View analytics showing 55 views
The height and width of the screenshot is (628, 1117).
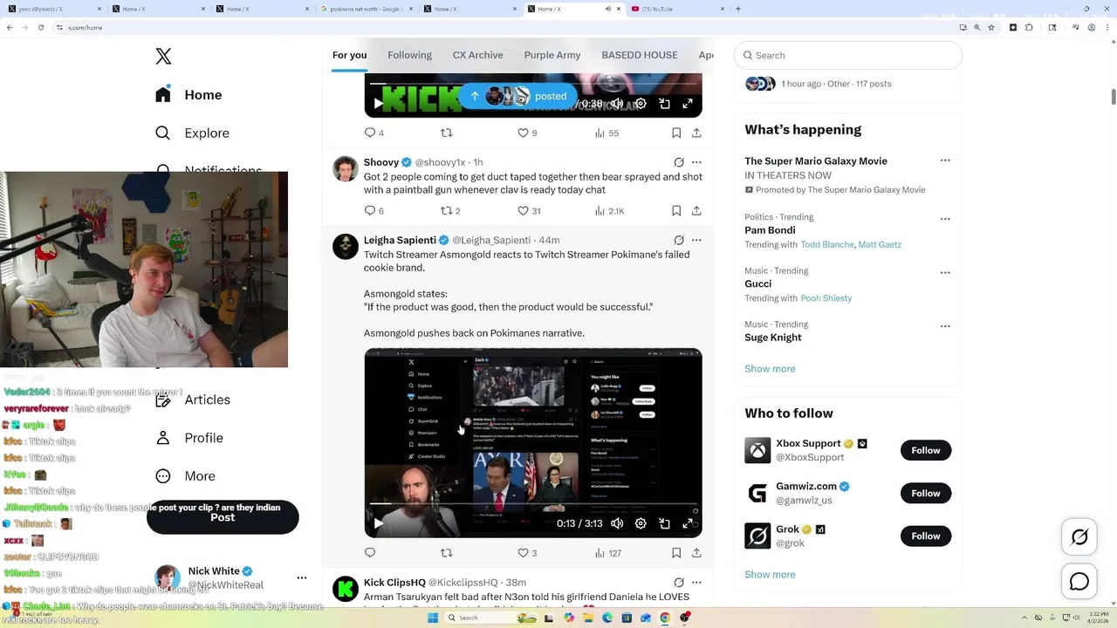(x=606, y=133)
